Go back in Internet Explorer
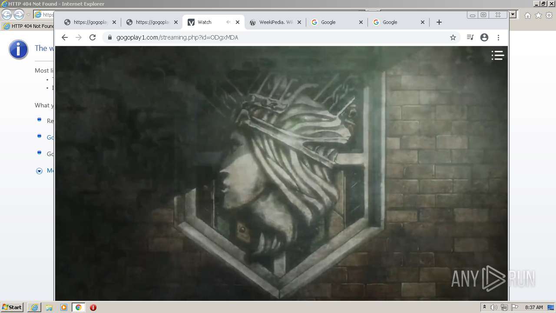The height and width of the screenshot is (313, 556). [7, 15]
